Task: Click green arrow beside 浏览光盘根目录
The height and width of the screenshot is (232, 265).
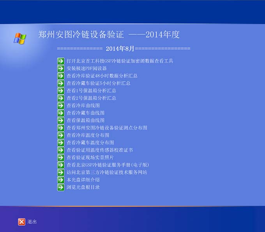Action: (x=61, y=188)
